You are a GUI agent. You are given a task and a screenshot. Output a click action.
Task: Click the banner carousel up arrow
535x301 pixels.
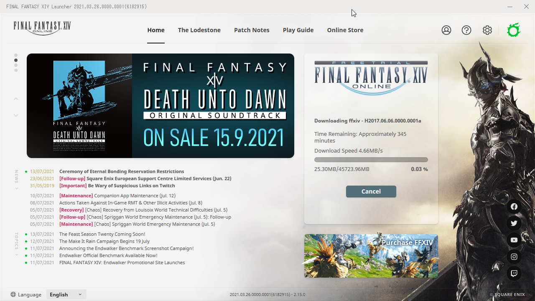(x=16, y=98)
